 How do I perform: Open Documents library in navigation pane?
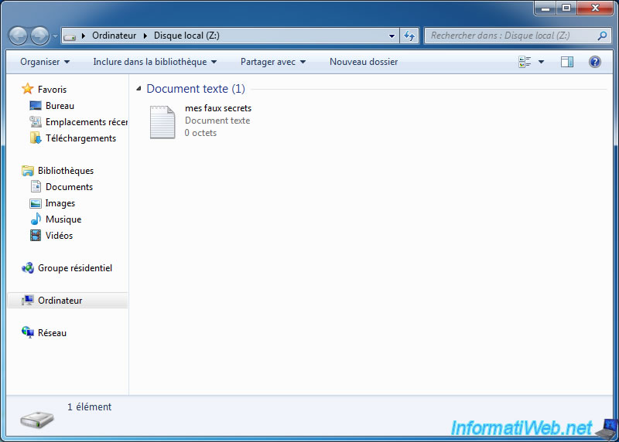69,187
